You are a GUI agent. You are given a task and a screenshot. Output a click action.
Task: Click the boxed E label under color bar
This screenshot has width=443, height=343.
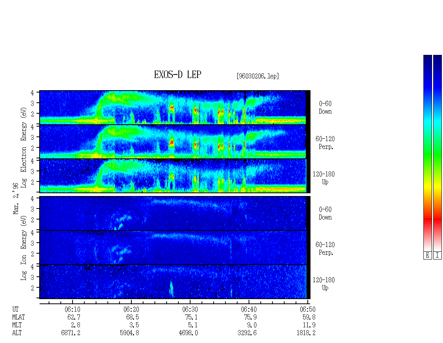point(427,256)
